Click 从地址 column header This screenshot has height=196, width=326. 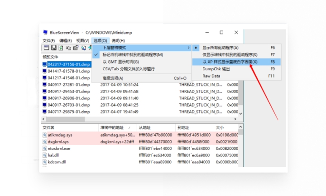156,127
